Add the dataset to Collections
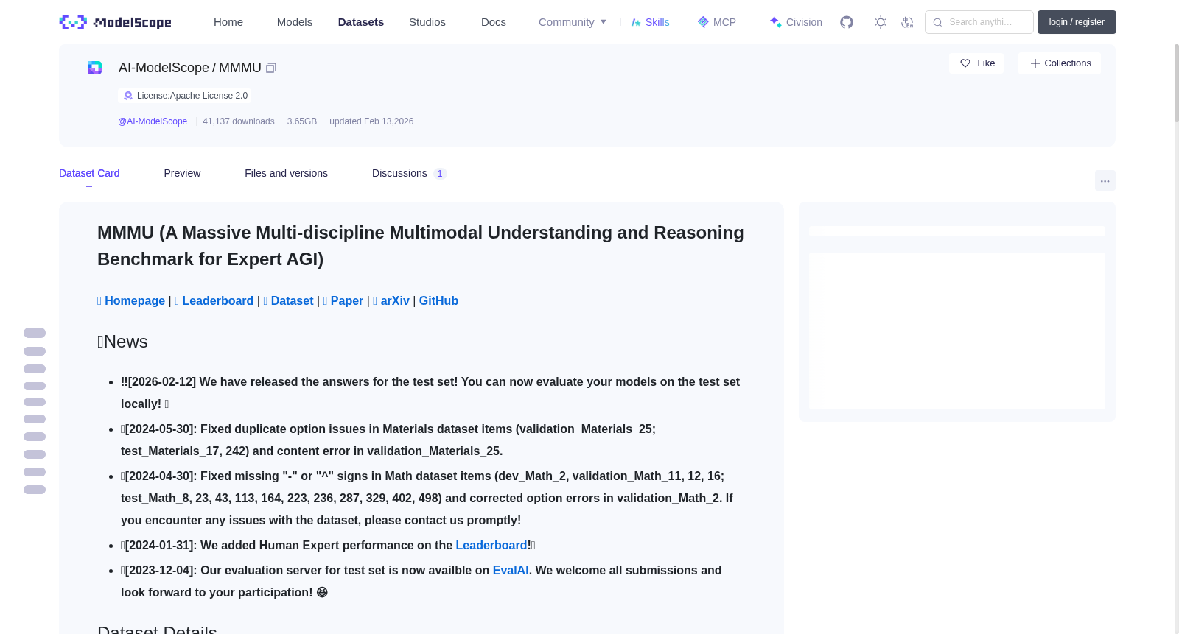Image resolution: width=1179 pixels, height=634 pixels. (x=1060, y=63)
